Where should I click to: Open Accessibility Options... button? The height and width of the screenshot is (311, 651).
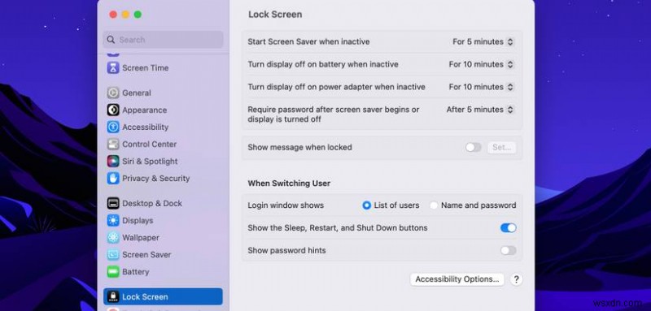pyautogui.click(x=457, y=279)
